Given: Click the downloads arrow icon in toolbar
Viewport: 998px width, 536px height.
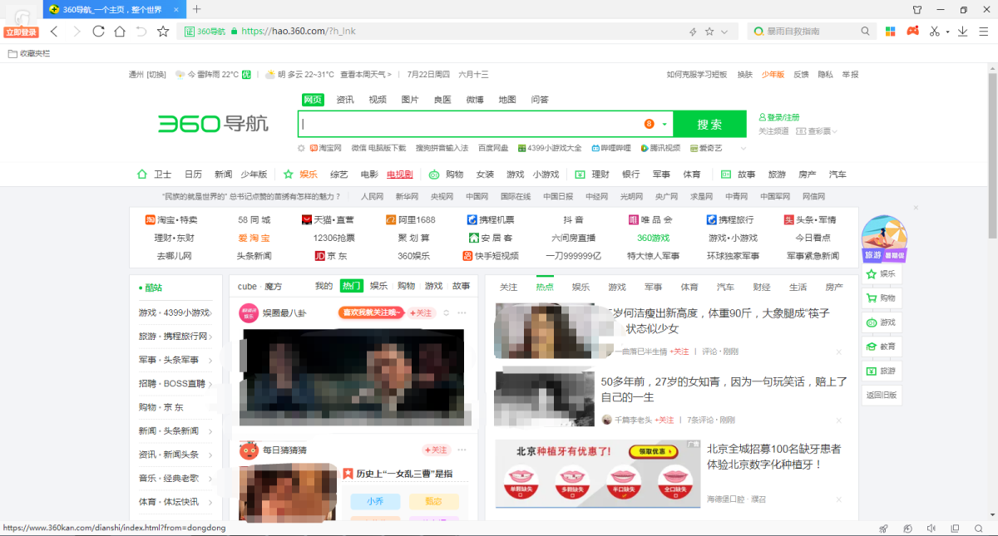Looking at the screenshot, I should coord(962,32).
